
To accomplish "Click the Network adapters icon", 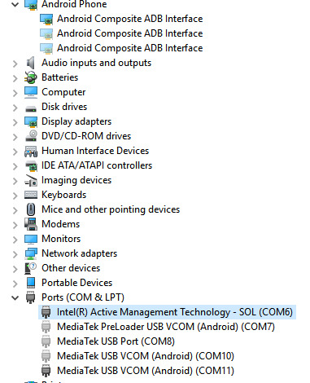I will tap(31, 253).
